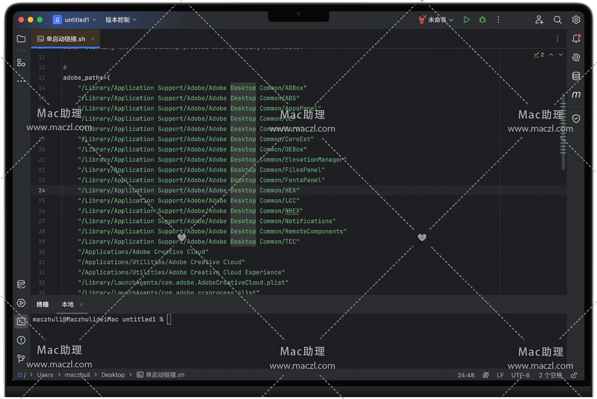Image resolution: width=597 pixels, height=399 pixels.
Task: Click the UTF-8 encoding in status bar
Action: (x=520, y=375)
